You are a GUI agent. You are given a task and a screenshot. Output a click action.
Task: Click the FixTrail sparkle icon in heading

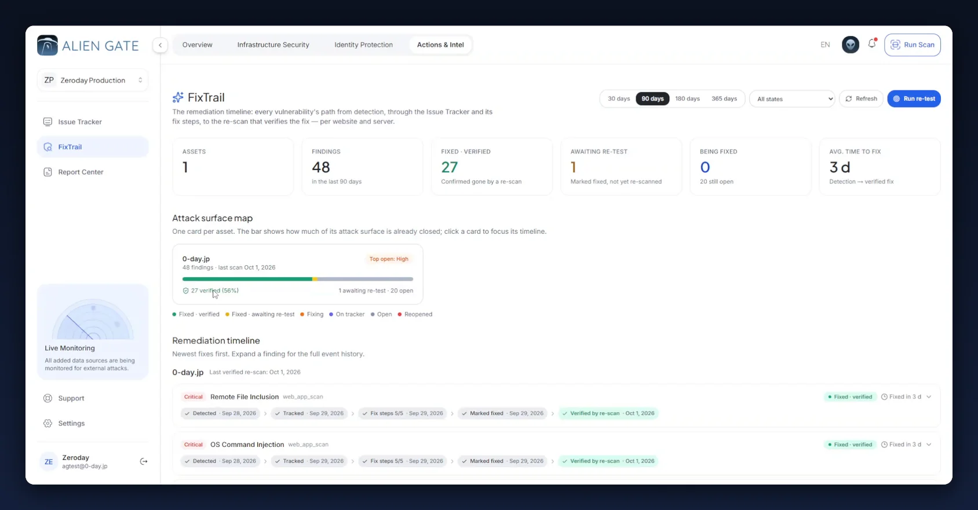click(178, 97)
